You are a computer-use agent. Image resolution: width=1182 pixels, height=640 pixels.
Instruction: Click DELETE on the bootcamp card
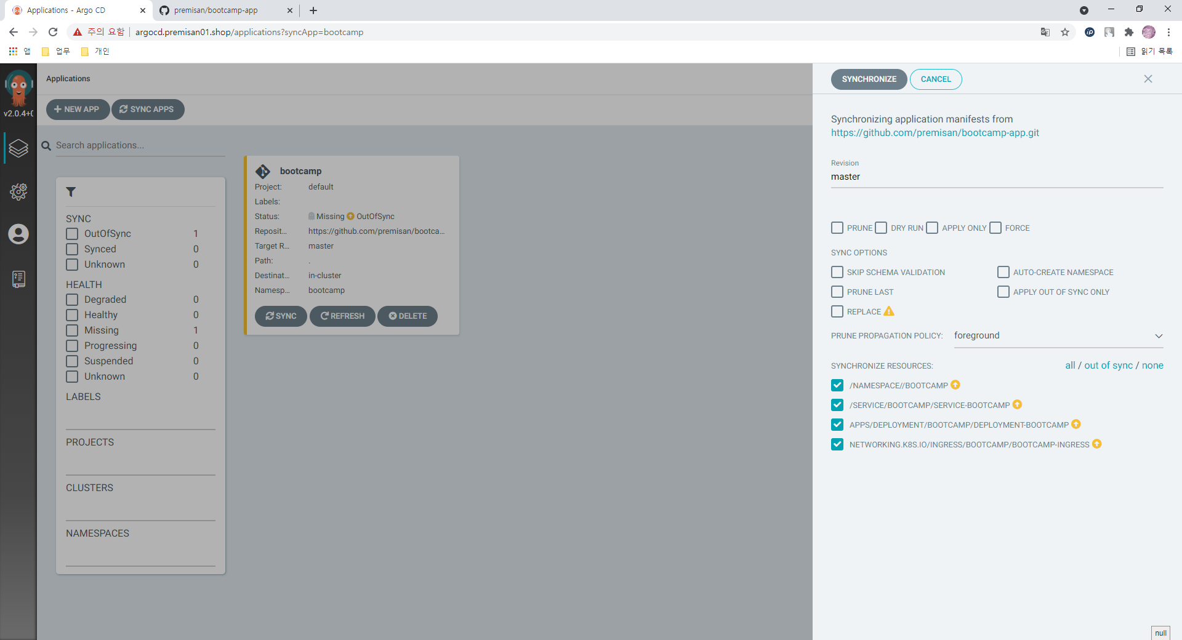408,316
